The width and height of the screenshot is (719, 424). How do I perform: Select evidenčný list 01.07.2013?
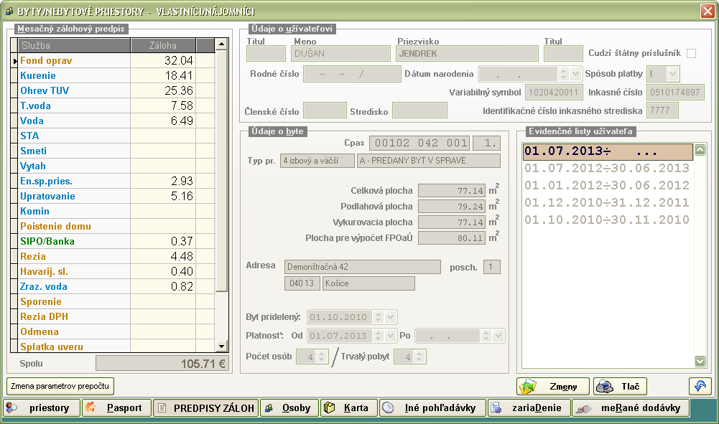click(x=608, y=151)
